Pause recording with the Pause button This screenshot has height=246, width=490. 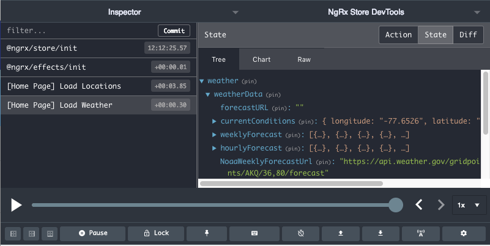click(x=93, y=233)
